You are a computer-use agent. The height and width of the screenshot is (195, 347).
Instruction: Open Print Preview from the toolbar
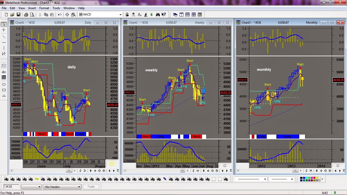pos(32,14)
